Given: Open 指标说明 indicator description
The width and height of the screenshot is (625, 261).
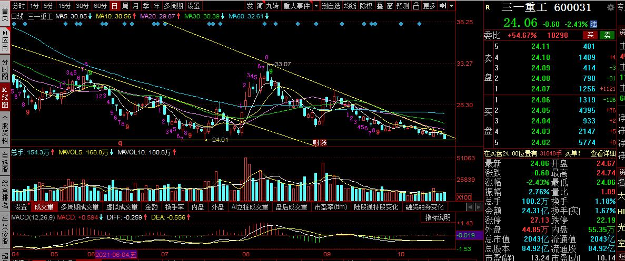Looking at the screenshot, I should (x=438, y=217).
